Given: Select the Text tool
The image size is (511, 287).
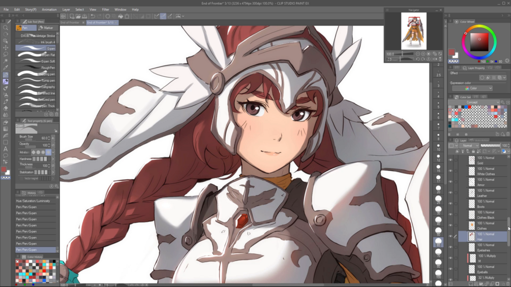Looking at the screenshot, I should [6, 149].
